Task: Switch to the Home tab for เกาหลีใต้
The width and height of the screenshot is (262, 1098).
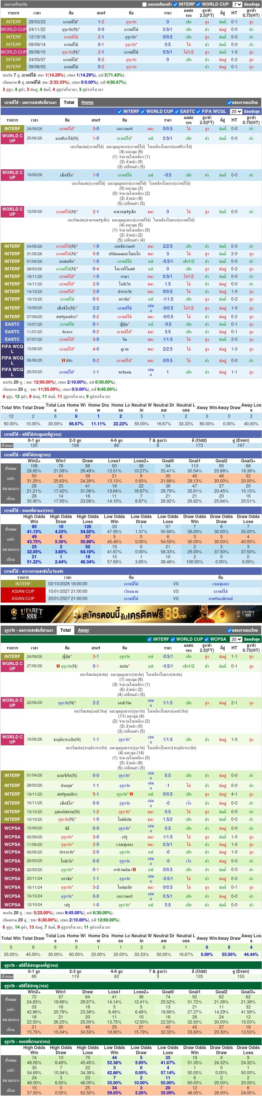Action: coord(87,102)
